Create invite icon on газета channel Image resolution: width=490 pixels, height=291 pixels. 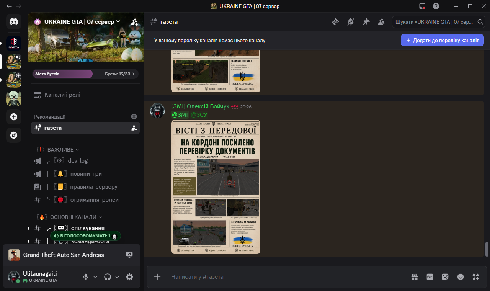click(134, 128)
